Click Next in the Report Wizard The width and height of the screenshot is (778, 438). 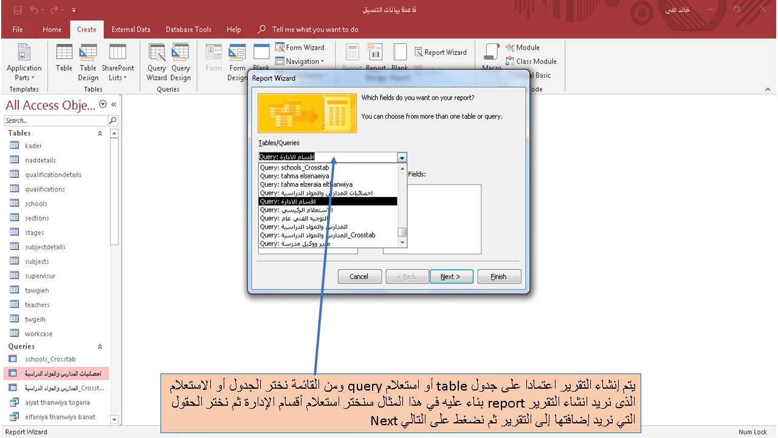coord(452,276)
